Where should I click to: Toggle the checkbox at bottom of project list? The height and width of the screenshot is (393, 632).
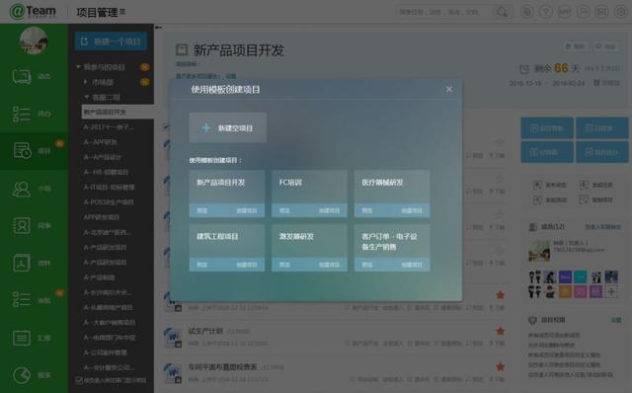[79, 380]
